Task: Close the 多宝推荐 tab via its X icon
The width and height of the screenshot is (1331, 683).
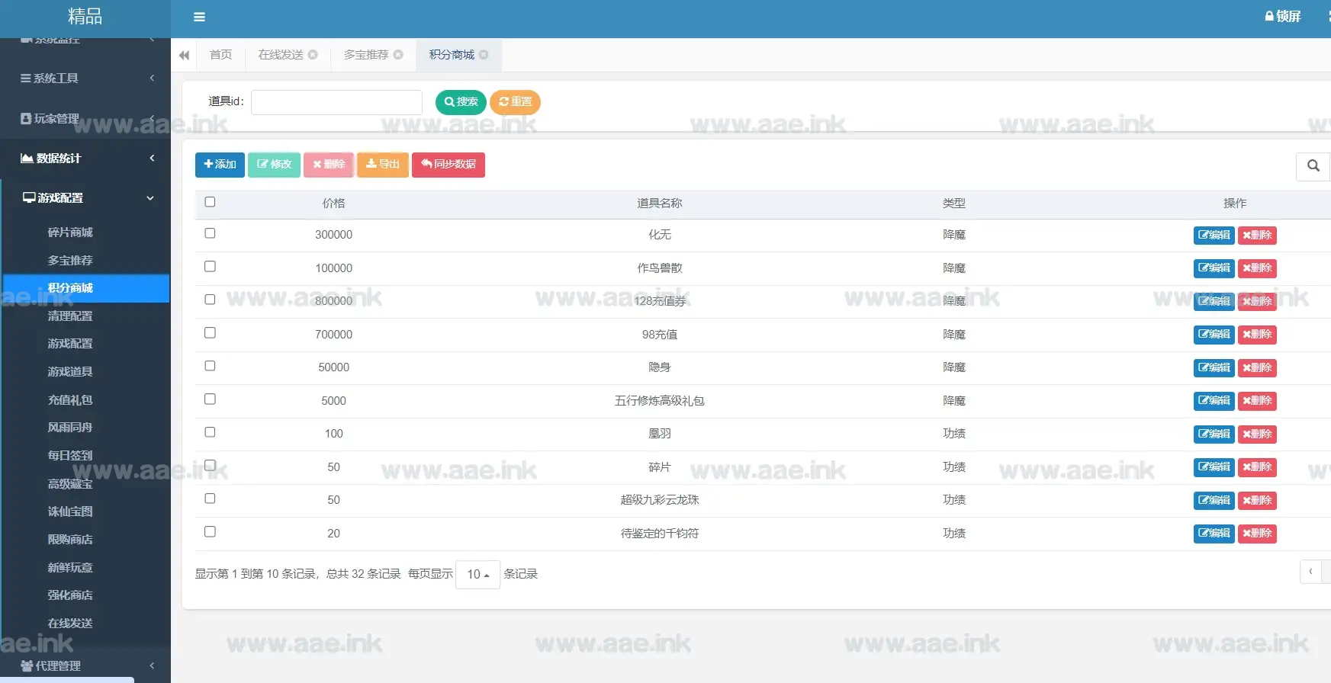Action: coord(398,55)
